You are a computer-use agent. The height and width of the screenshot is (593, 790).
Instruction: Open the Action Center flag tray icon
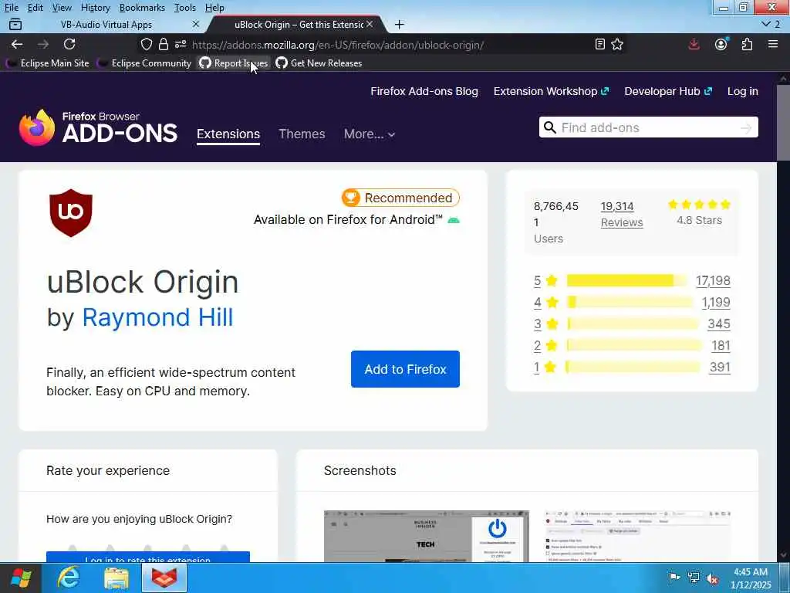[674, 578]
